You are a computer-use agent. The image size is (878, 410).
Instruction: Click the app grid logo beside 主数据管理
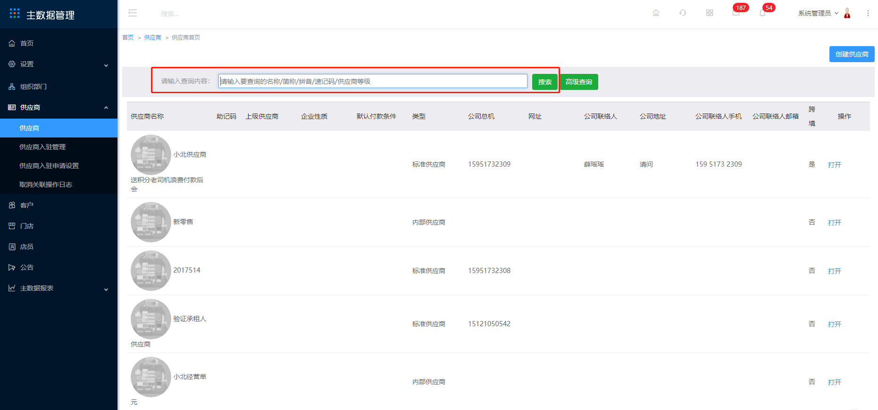click(x=15, y=13)
